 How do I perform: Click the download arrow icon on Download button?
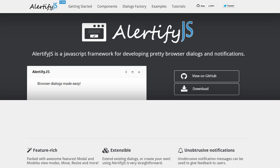point(184,89)
